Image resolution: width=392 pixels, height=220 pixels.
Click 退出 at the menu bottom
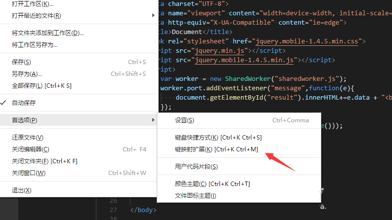[79, 190]
